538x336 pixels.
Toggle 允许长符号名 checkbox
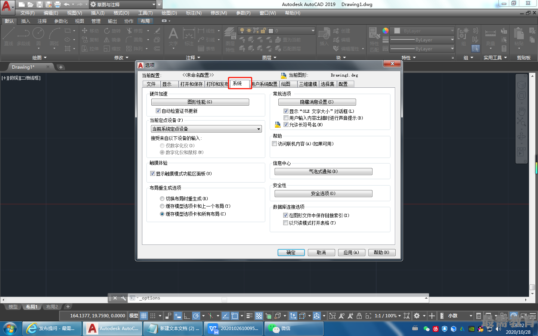pyautogui.click(x=286, y=125)
